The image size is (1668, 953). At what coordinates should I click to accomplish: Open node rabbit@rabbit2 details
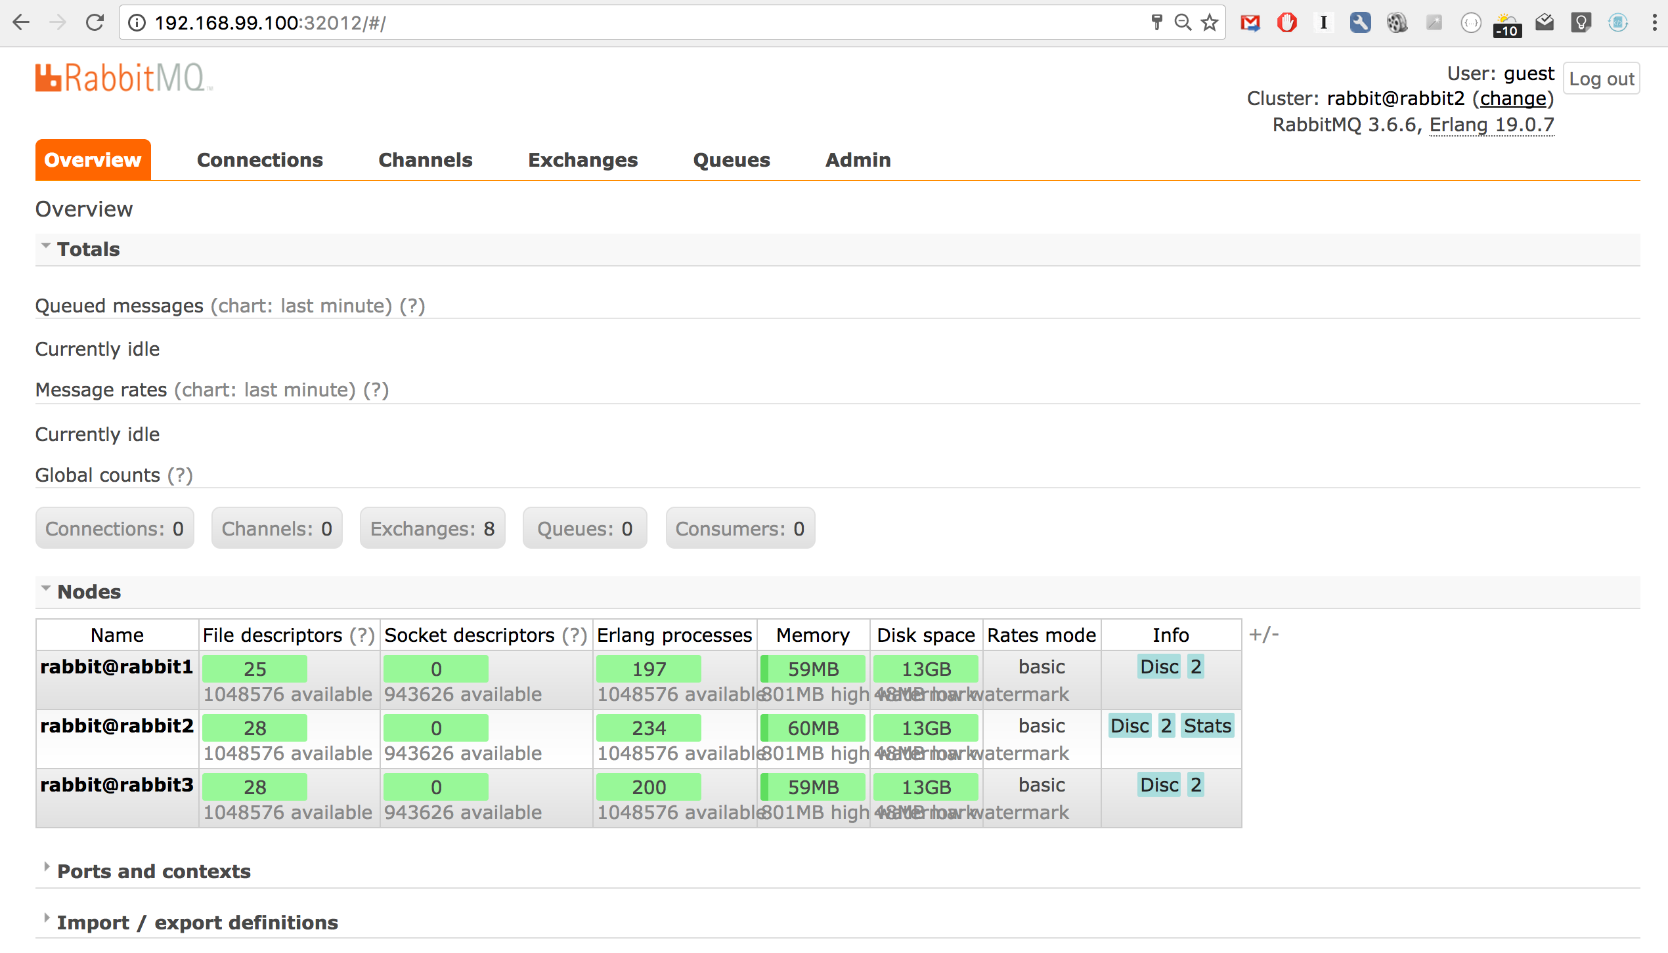click(x=117, y=726)
